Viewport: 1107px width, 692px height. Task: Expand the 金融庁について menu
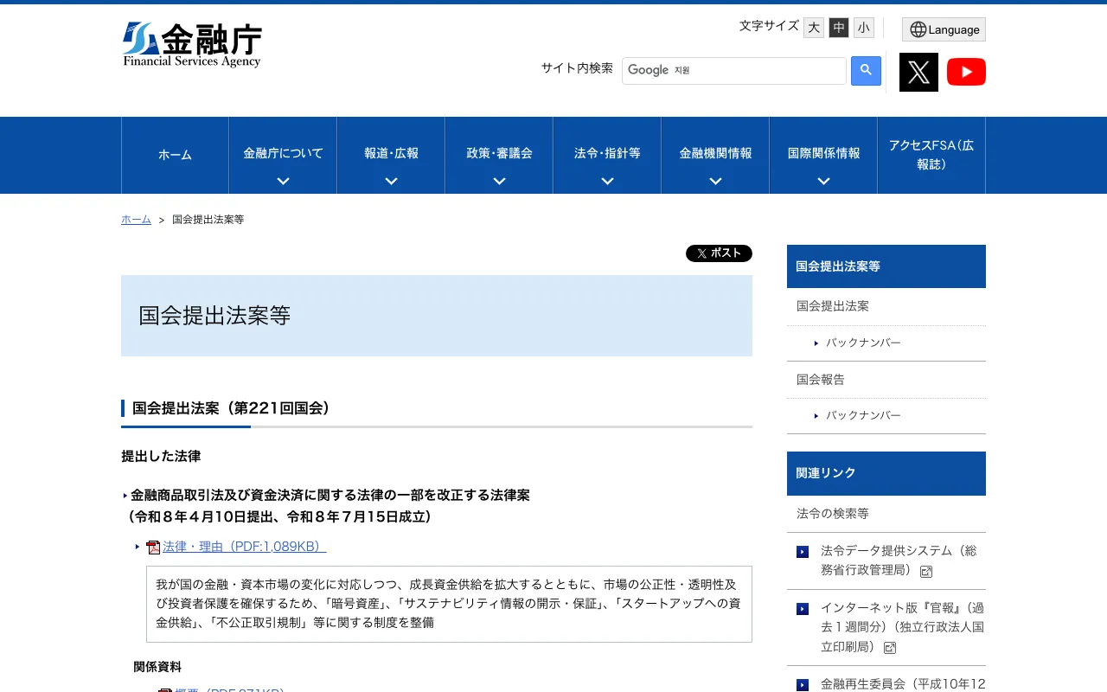[283, 156]
